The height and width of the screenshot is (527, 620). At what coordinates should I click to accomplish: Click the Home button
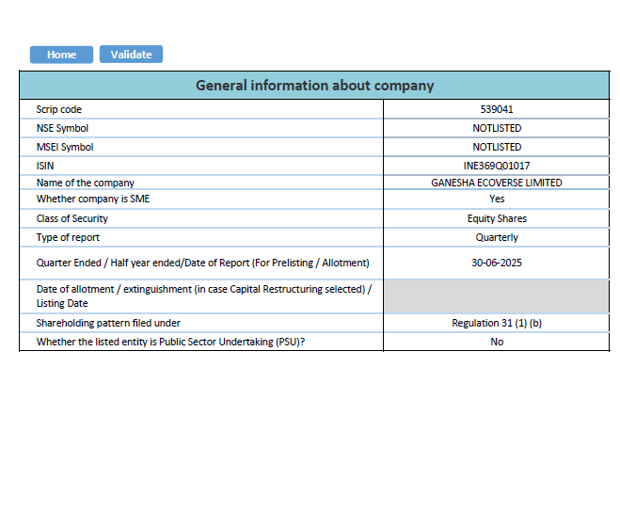pos(61,55)
